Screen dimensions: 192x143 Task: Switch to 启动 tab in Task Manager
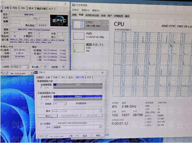point(103,15)
